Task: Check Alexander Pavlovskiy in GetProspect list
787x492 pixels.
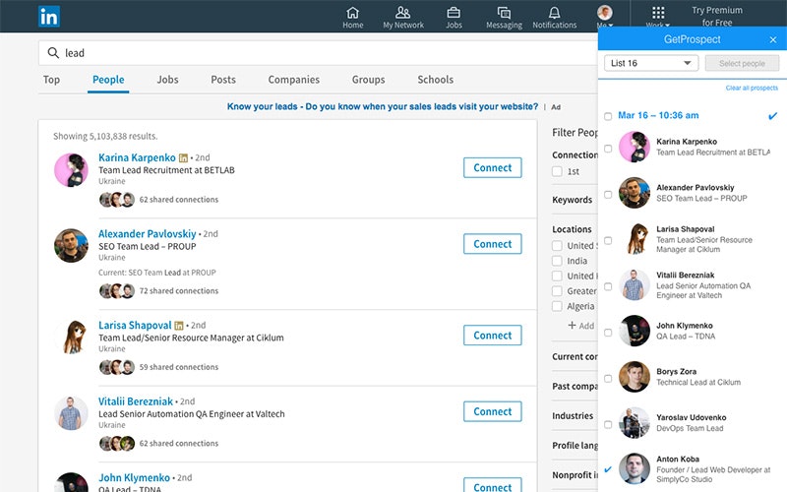Action: (608, 194)
